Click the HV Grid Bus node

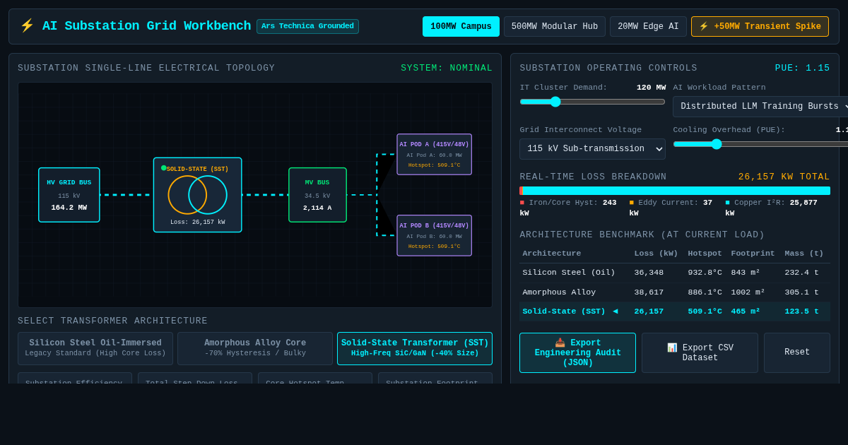click(x=69, y=195)
